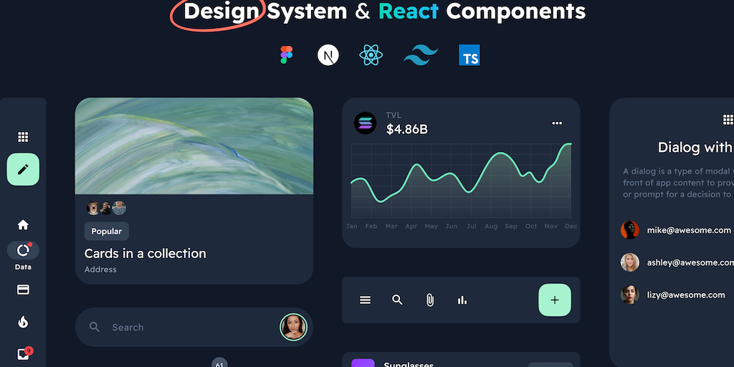The width and height of the screenshot is (734, 367).
Task: Select ashley@awesome.com in the dialog
Action: [x=690, y=262]
